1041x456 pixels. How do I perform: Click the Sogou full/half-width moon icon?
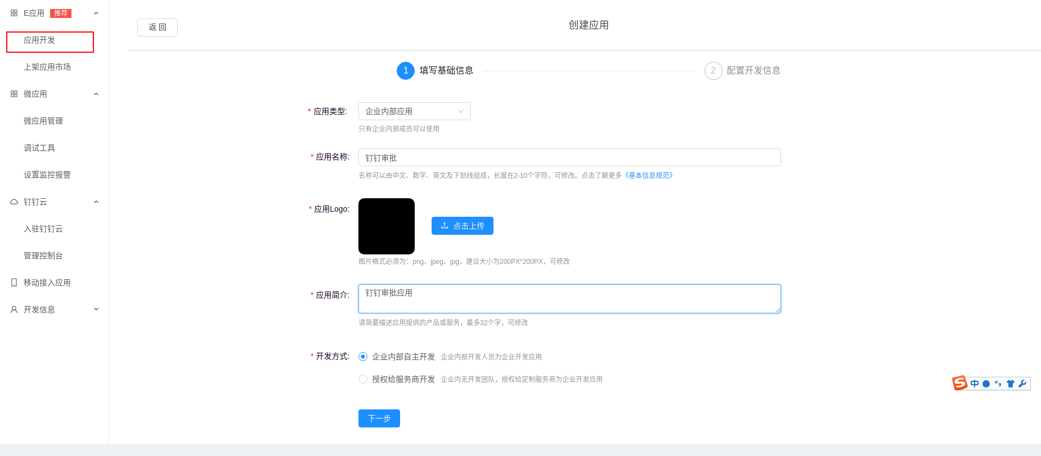pos(986,384)
